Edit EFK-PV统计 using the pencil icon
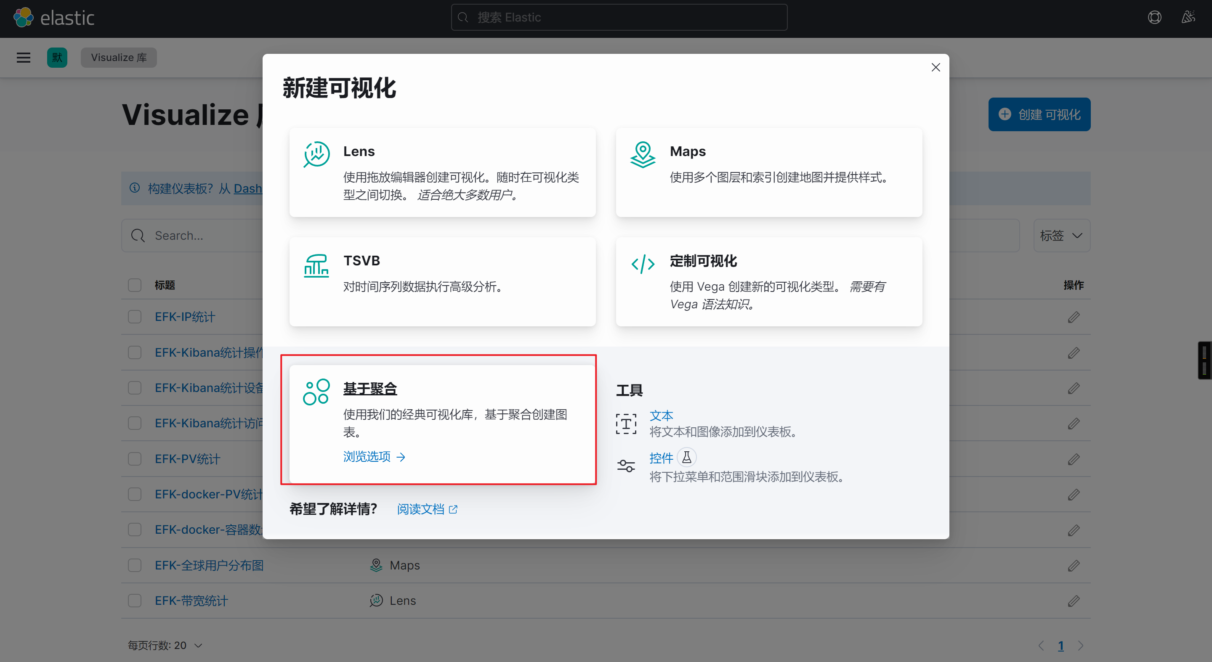Screen dimensions: 1212x662 pyautogui.click(x=1073, y=459)
